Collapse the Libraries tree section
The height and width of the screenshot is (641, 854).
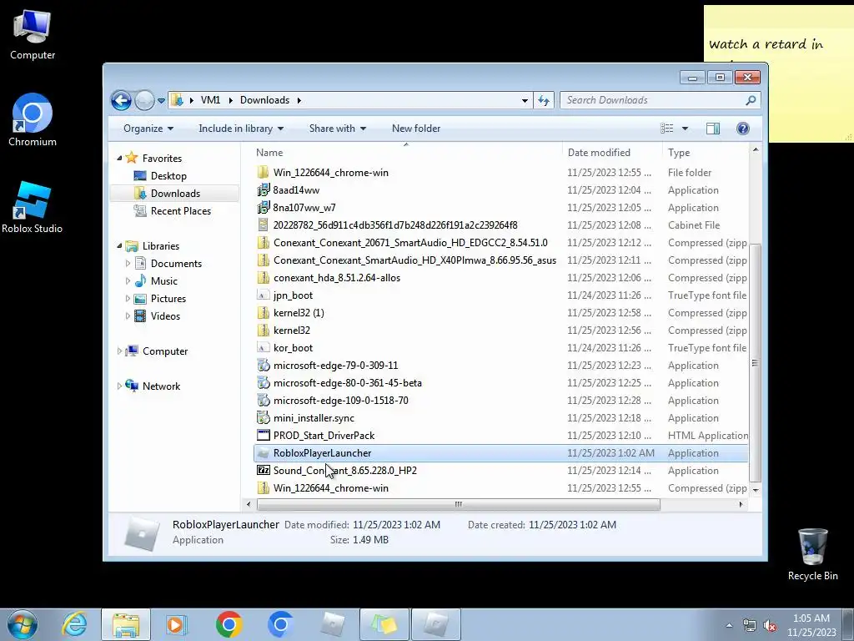[119, 246]
